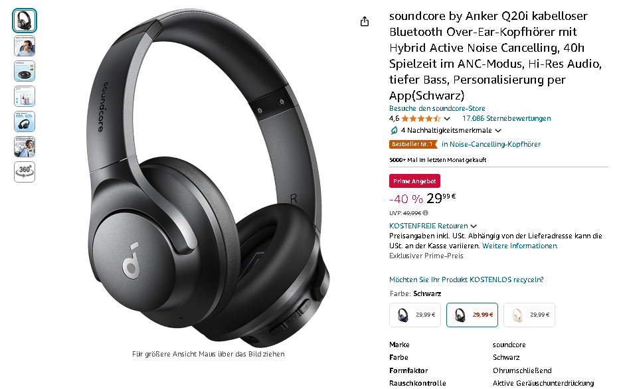Viewport: 619px width, 389px height.
Task: Choose the blue headphone color option
Action: tap(415, 315)
